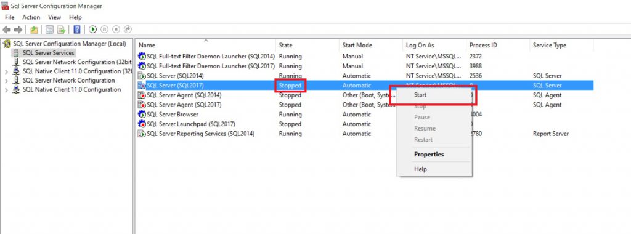Expand the non-32bit SQL Native Client 11.0 Configuration

(6, 90)
